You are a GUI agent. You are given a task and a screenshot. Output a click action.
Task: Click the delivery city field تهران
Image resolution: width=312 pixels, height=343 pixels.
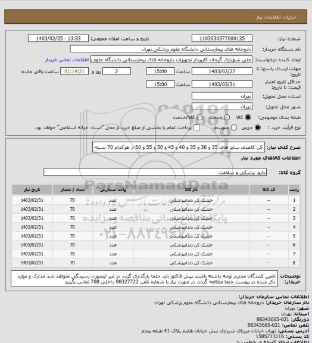click(x=222, y=107)
